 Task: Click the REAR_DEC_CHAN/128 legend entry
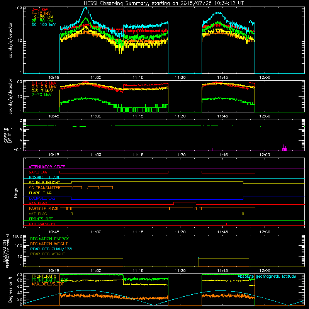51,249
